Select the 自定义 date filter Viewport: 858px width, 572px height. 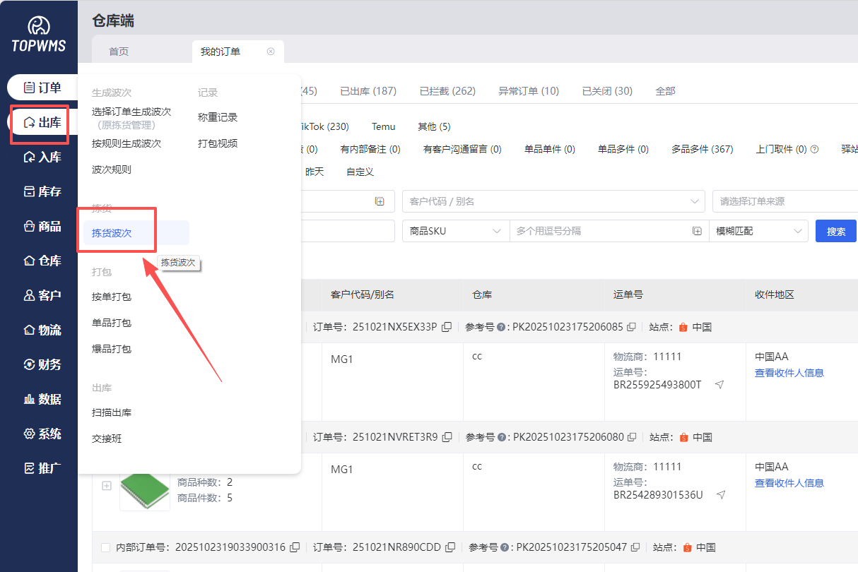click(x=360, y=172)
